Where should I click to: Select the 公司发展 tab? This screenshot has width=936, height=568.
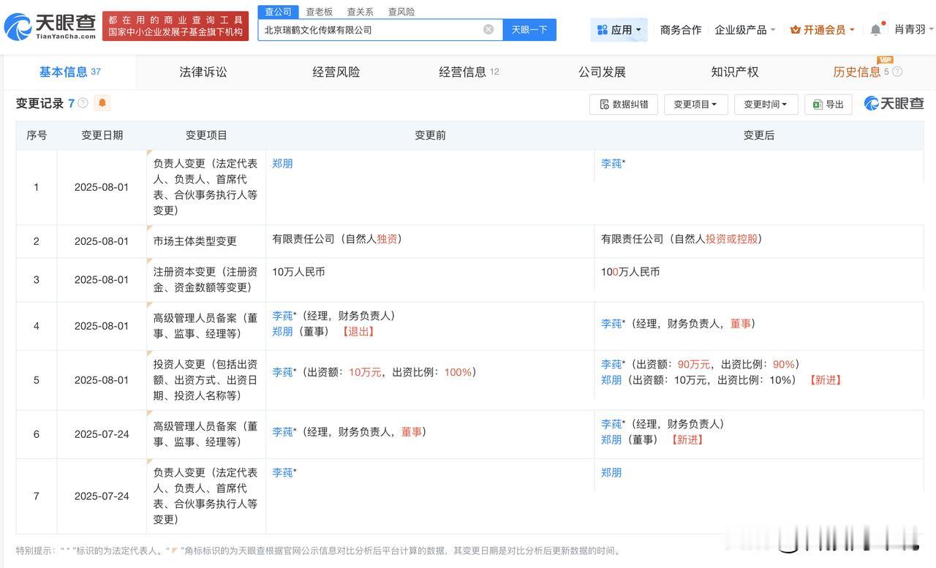[x=602, y=72]
